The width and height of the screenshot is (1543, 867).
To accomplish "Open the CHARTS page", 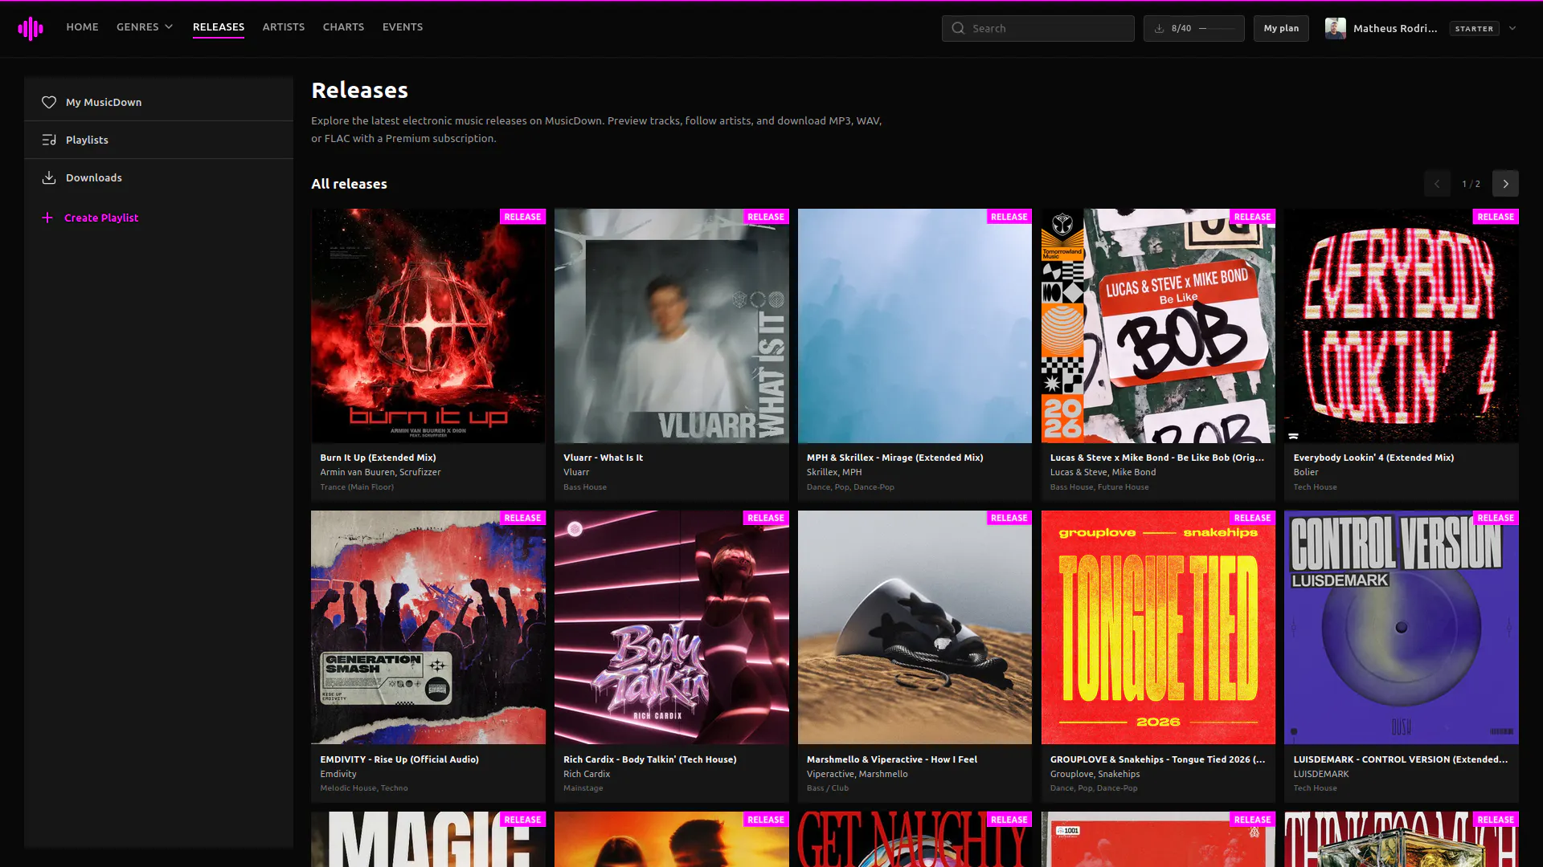I will (343, 27).
